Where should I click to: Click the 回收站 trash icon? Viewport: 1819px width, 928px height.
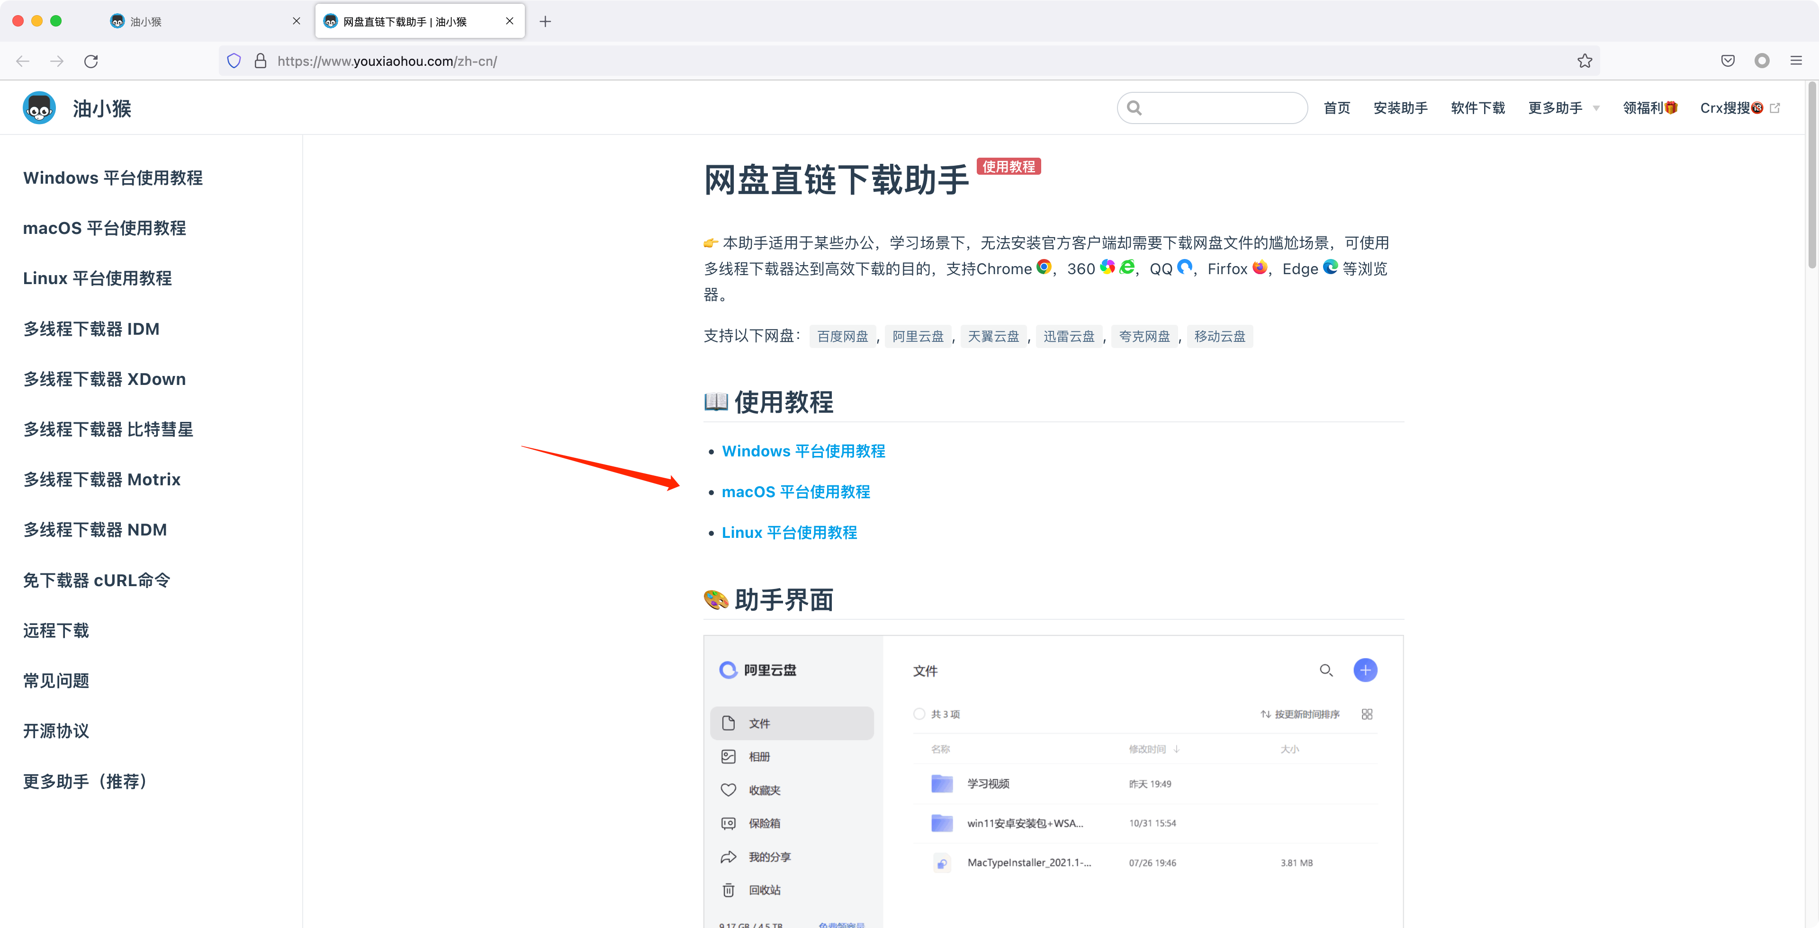(729, 890)
